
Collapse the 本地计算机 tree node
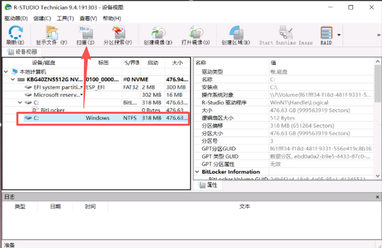tap(6, 72)
